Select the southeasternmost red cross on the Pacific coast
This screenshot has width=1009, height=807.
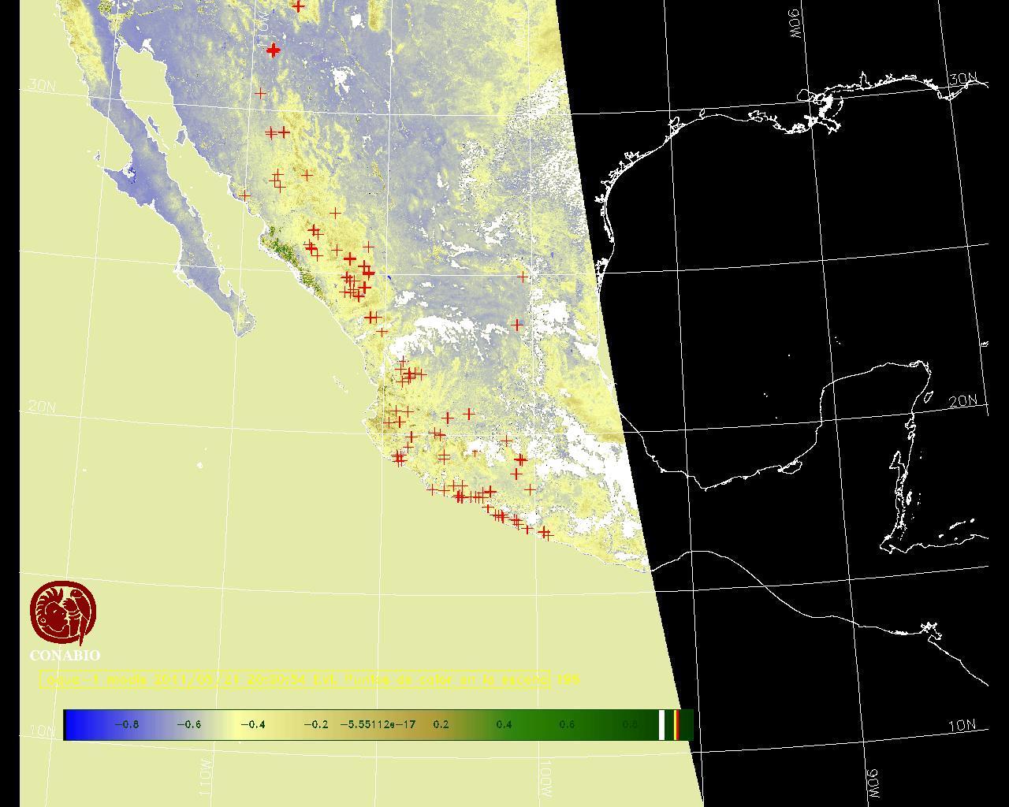[x=544, y=534]
